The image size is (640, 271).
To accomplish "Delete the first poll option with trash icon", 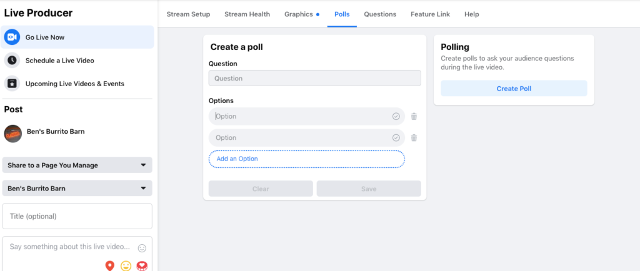I will (414, 117).
